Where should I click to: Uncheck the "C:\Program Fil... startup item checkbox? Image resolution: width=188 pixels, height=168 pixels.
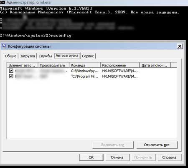pyautogui.click(x=11, y=76)
